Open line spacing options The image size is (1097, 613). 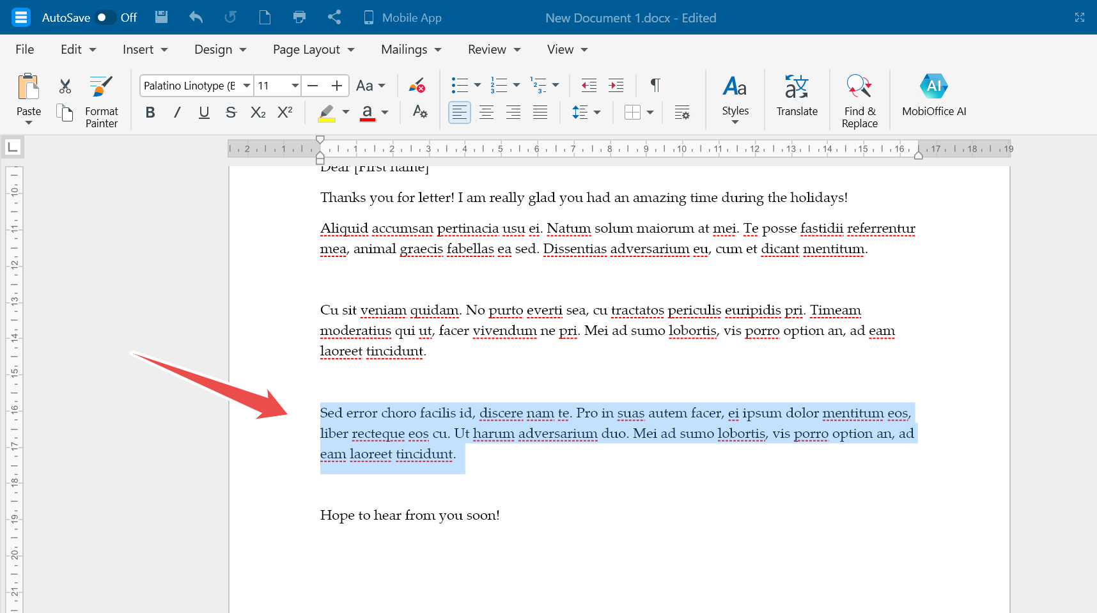[x=586, y=113]
